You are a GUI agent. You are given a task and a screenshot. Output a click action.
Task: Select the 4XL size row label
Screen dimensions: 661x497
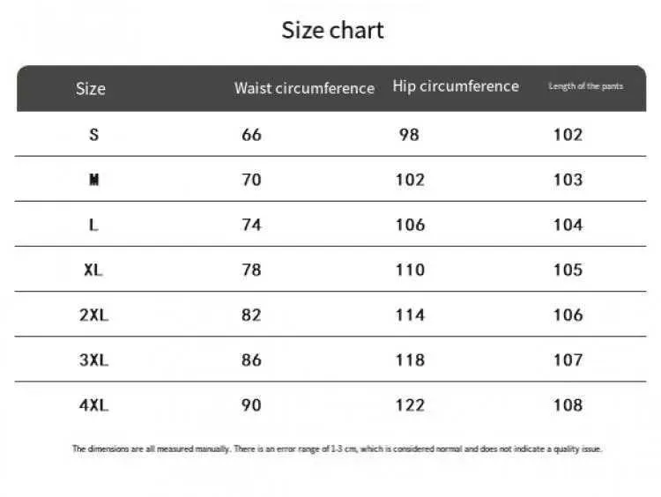click(93, 405)
